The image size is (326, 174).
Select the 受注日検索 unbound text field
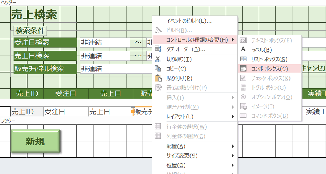105,43
